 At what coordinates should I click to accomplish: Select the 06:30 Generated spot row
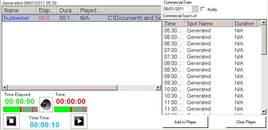coord(212,44)
